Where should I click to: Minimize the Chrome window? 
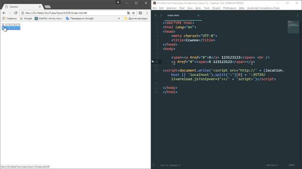pos(127,3)
